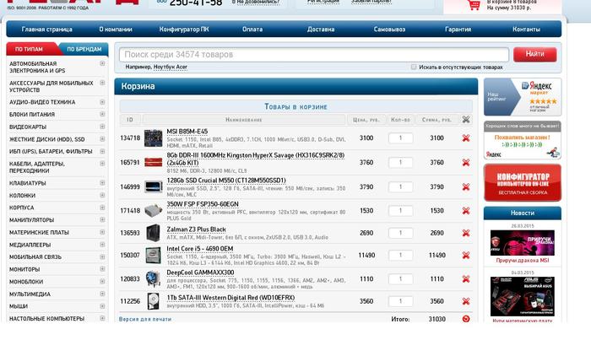
Task: Expand Корпуса category plus icon
Action: [x=102, y=208]
